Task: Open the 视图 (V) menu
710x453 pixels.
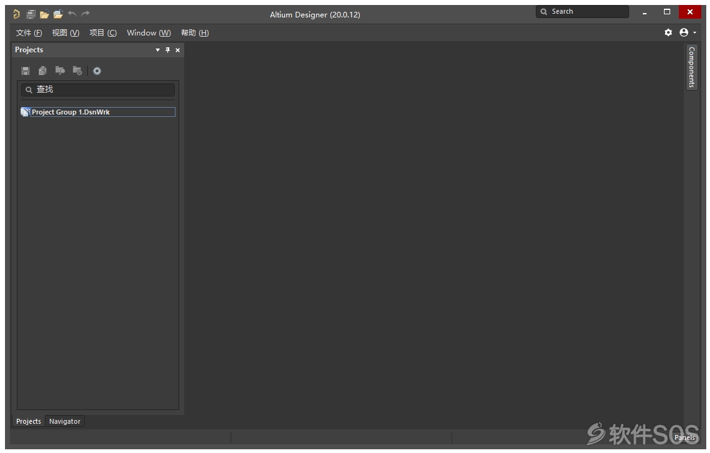Action: [x=66, y=32]
